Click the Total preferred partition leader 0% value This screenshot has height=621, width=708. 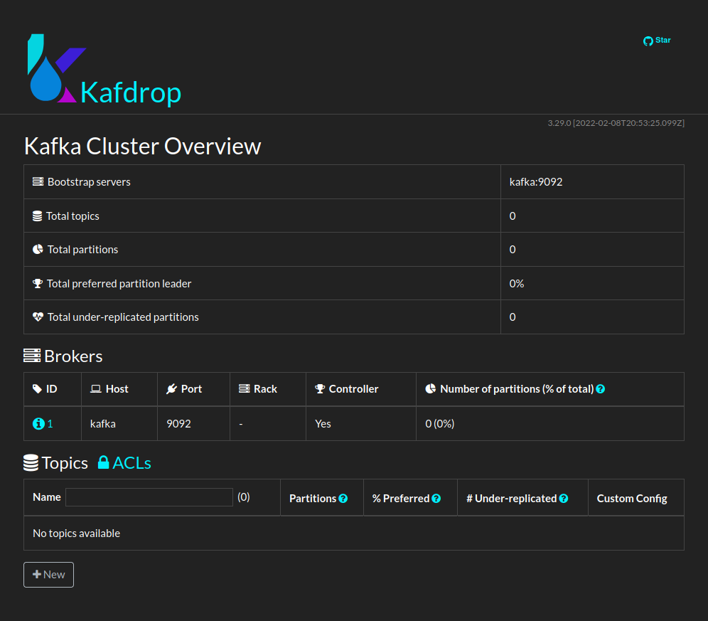pos(517,283)
